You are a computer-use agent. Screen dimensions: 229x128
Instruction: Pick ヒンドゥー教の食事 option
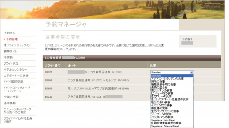(162, 93)
